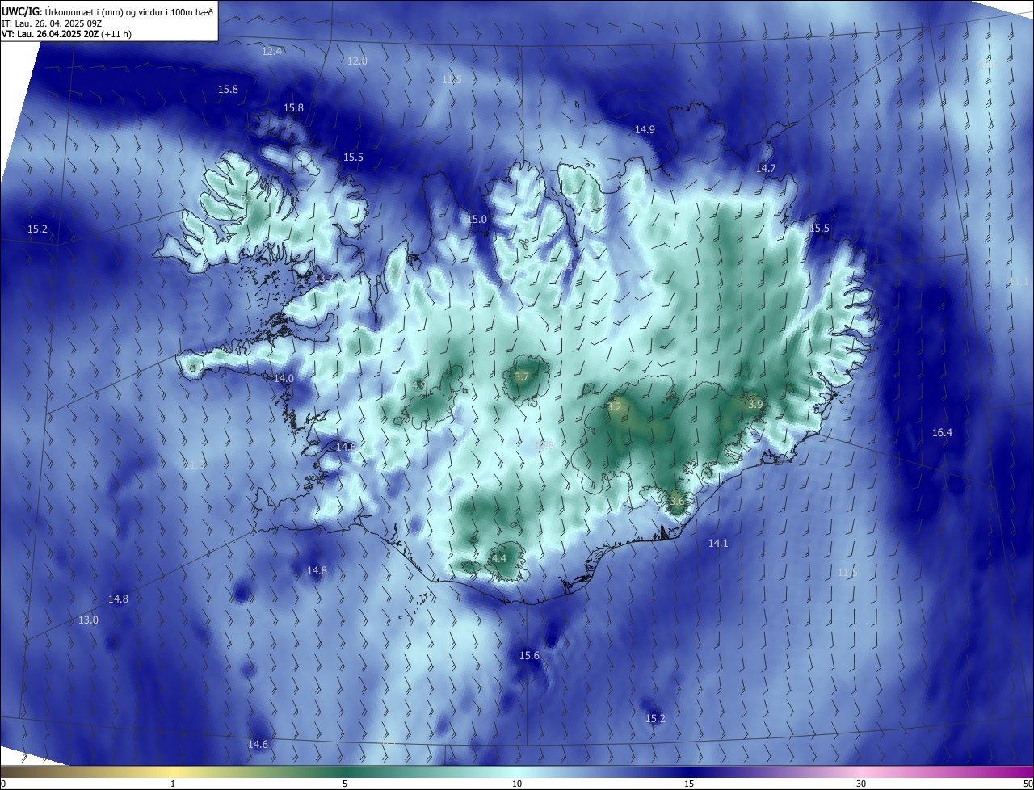Click the 30 label on the colour scale
The height and width of the screenshot is (790, 1034).
point(861,784)
